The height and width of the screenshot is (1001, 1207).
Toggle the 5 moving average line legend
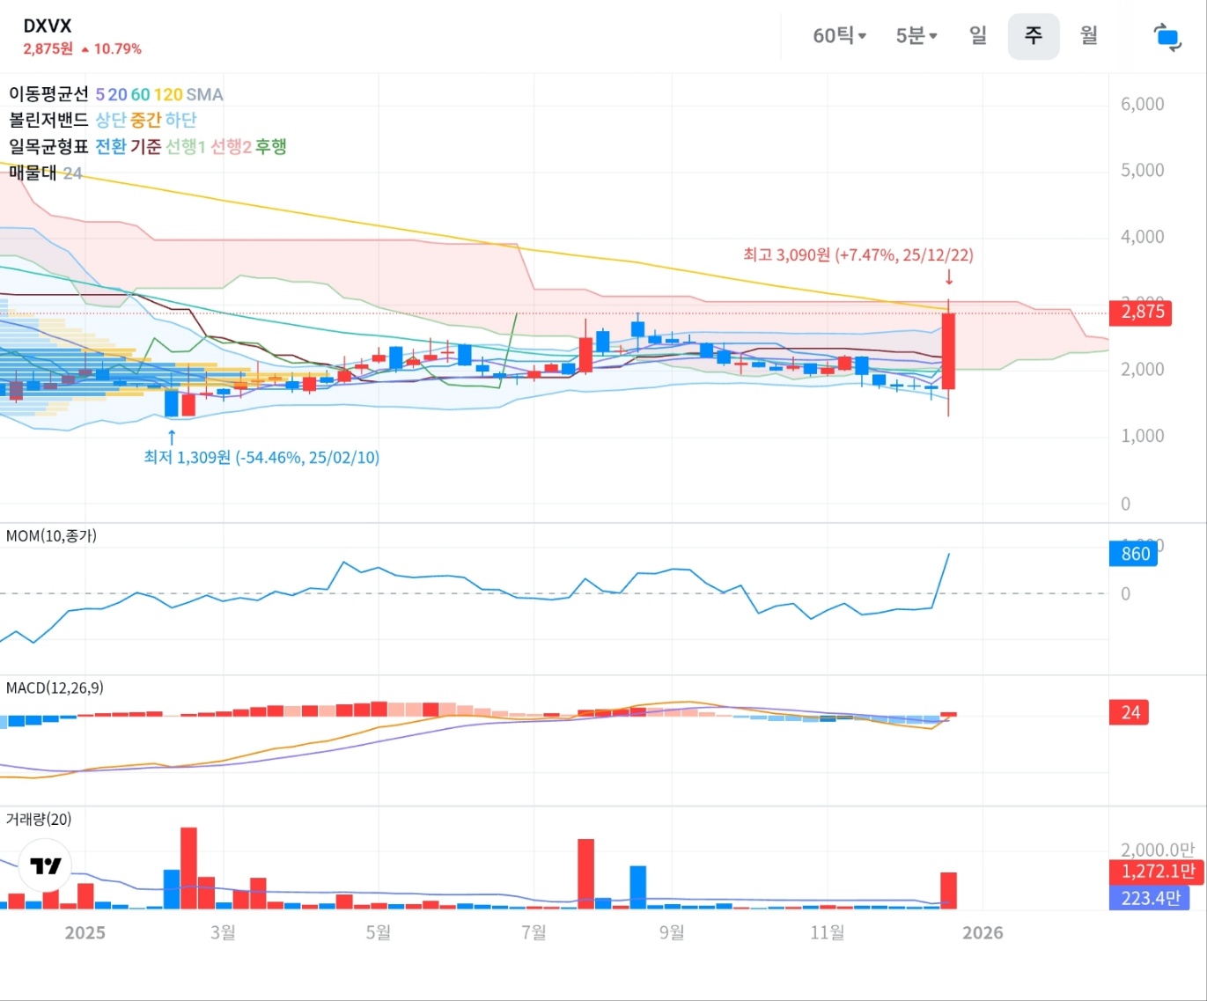click(99, 94)
